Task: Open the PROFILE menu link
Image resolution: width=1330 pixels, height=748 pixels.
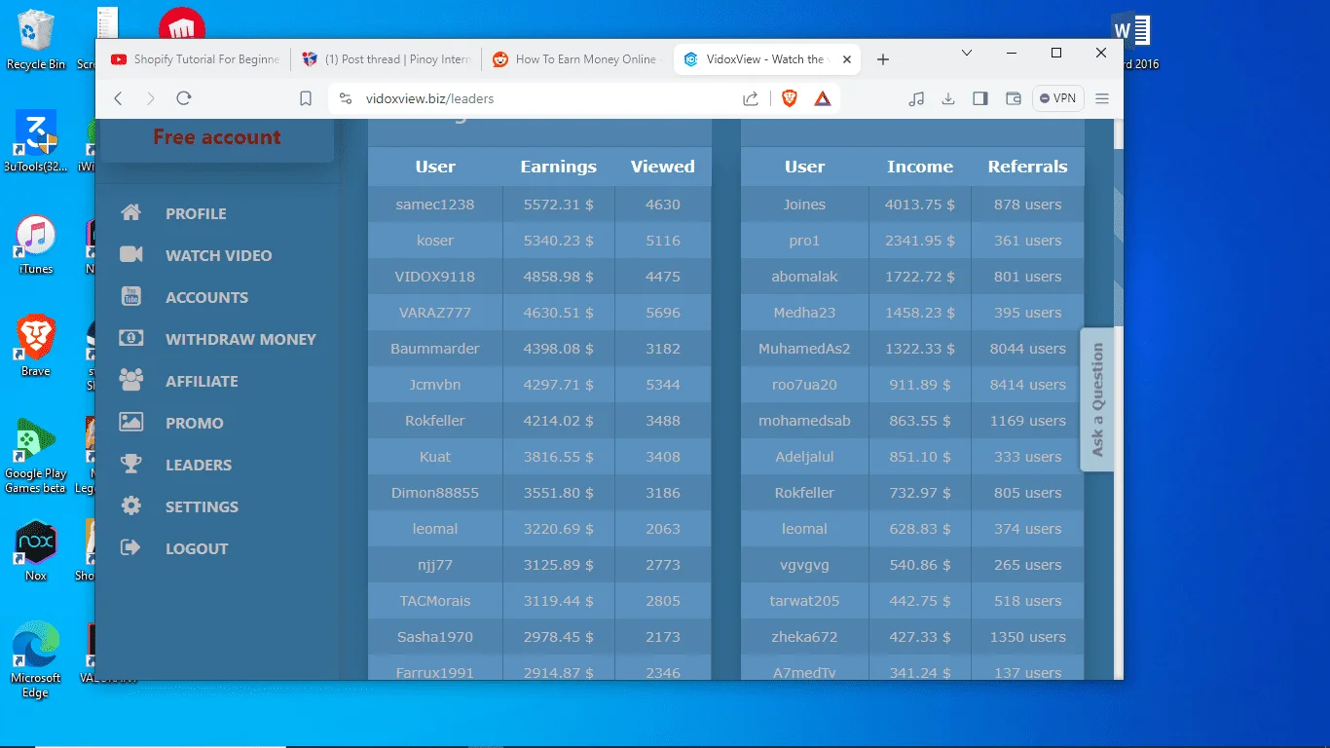Action: (x=196, y=214)
